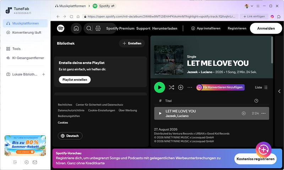Go back in the embedded browser
This screenshot has width=284, height=170.
point(58,17)
